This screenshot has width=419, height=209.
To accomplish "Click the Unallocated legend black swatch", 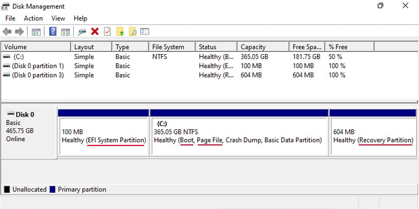I will pos(7,189).
